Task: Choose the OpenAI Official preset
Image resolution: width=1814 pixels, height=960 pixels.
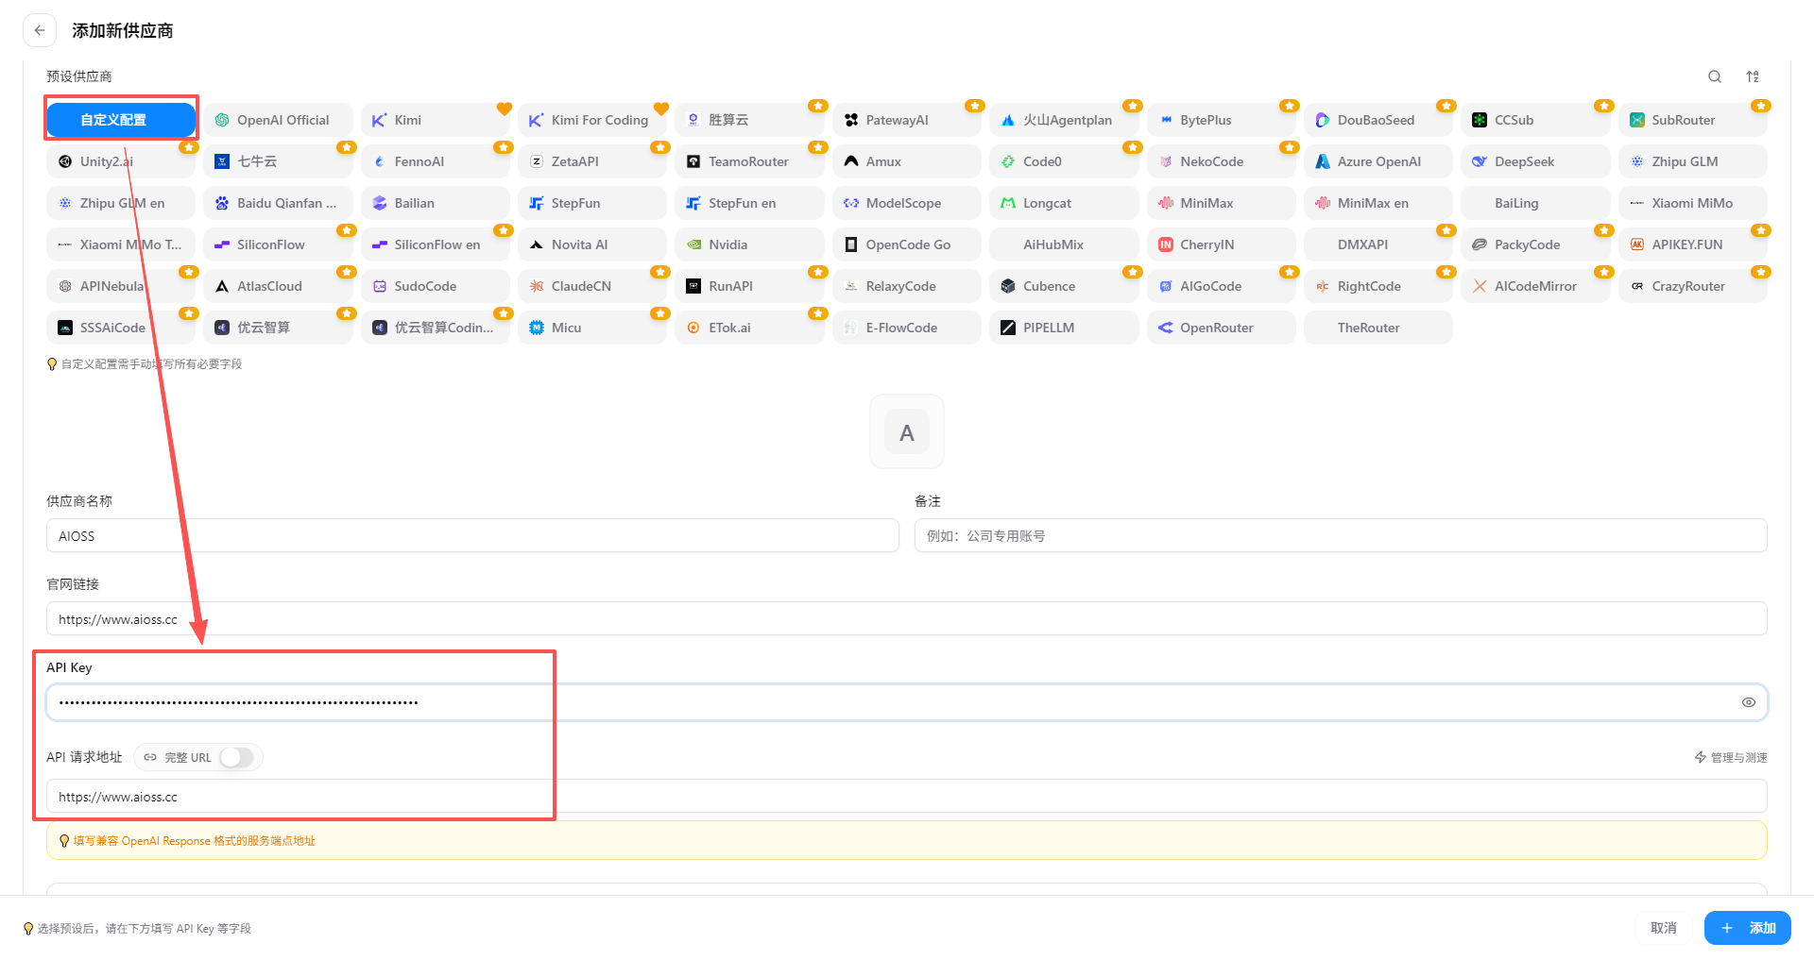Action: 278,120
